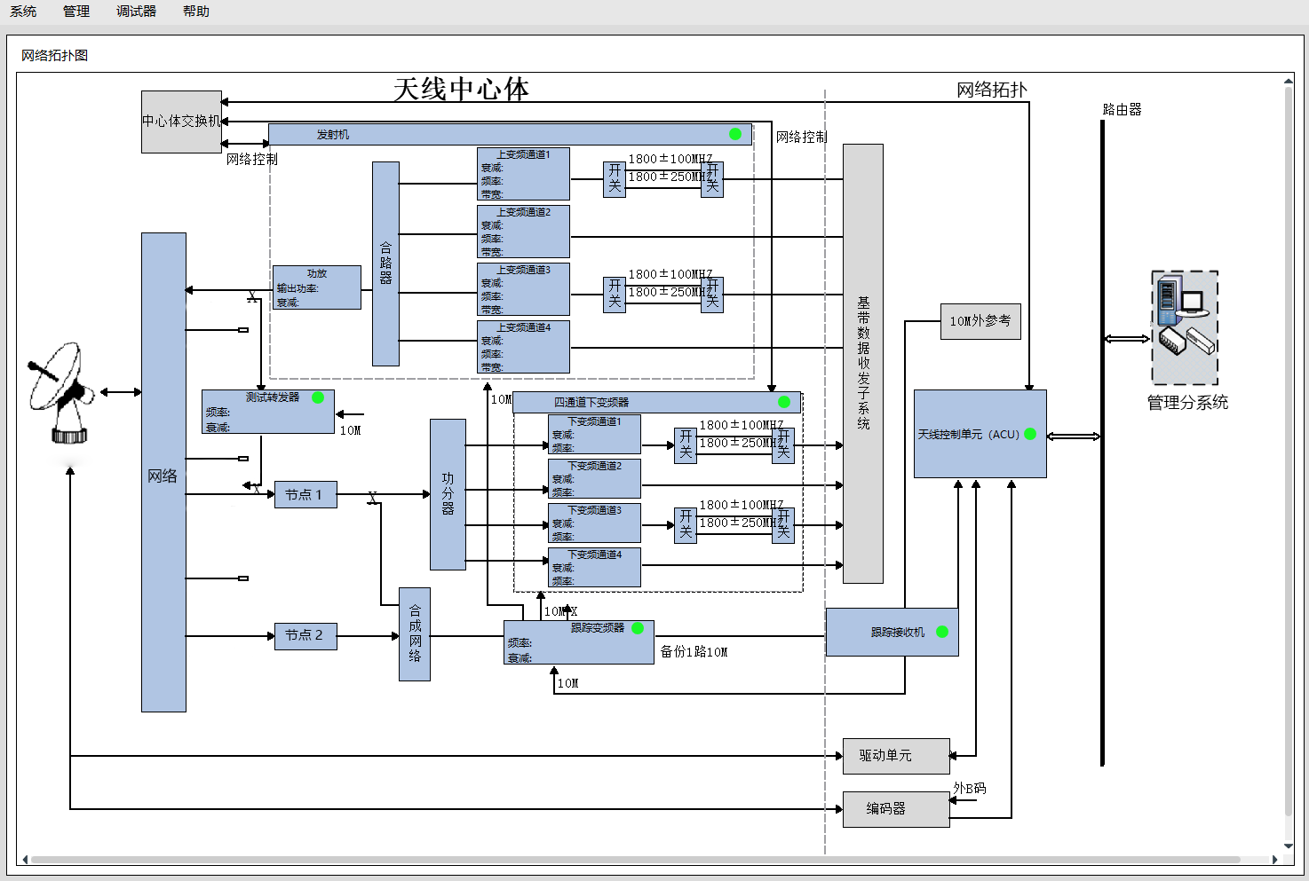Click the 路由器 label

(x=1122, y=110)
